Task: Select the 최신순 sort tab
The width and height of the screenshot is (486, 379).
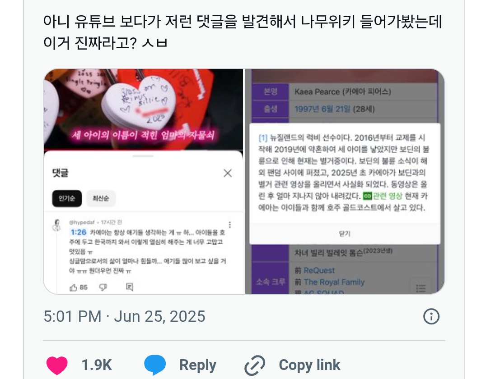Action: pos(101,198)
